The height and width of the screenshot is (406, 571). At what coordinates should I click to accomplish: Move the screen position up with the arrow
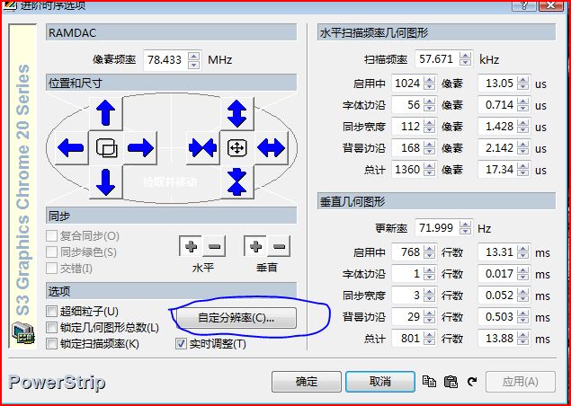[x=105, y=113]
